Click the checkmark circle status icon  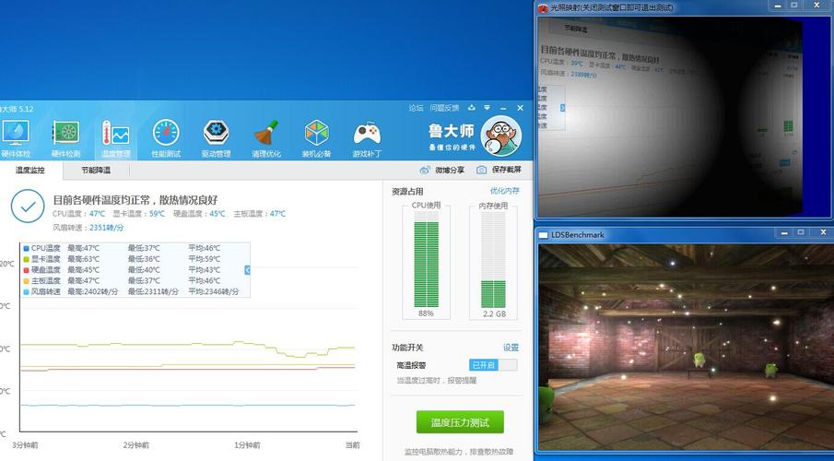click(x=28, y=206)
